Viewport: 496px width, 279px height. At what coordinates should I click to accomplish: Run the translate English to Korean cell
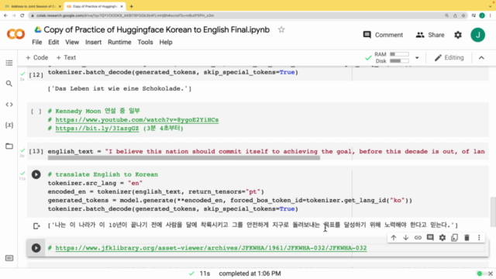pyautogui.click(x=36, y=174)
